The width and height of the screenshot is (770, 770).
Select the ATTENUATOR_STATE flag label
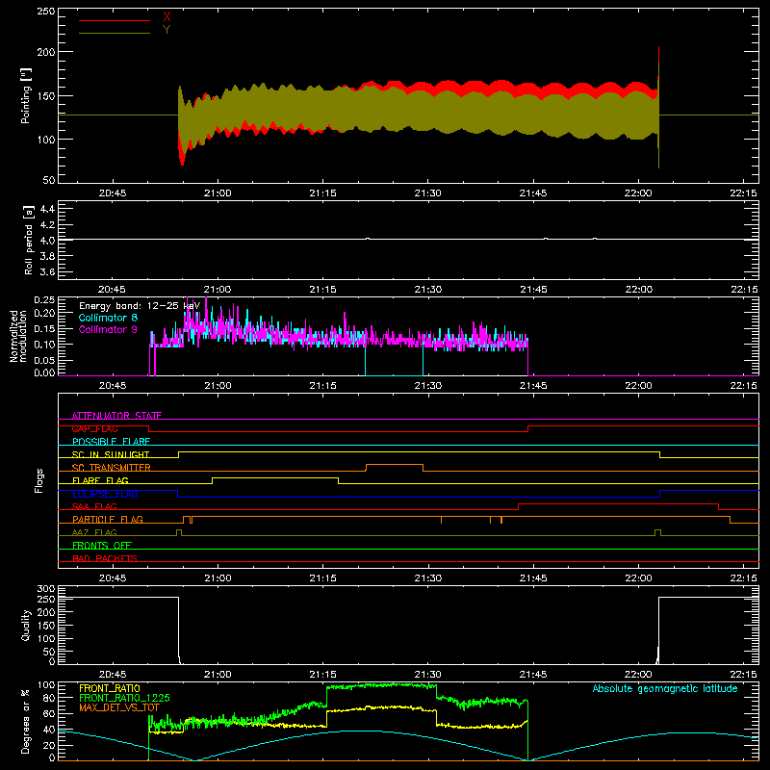point(116,416)
